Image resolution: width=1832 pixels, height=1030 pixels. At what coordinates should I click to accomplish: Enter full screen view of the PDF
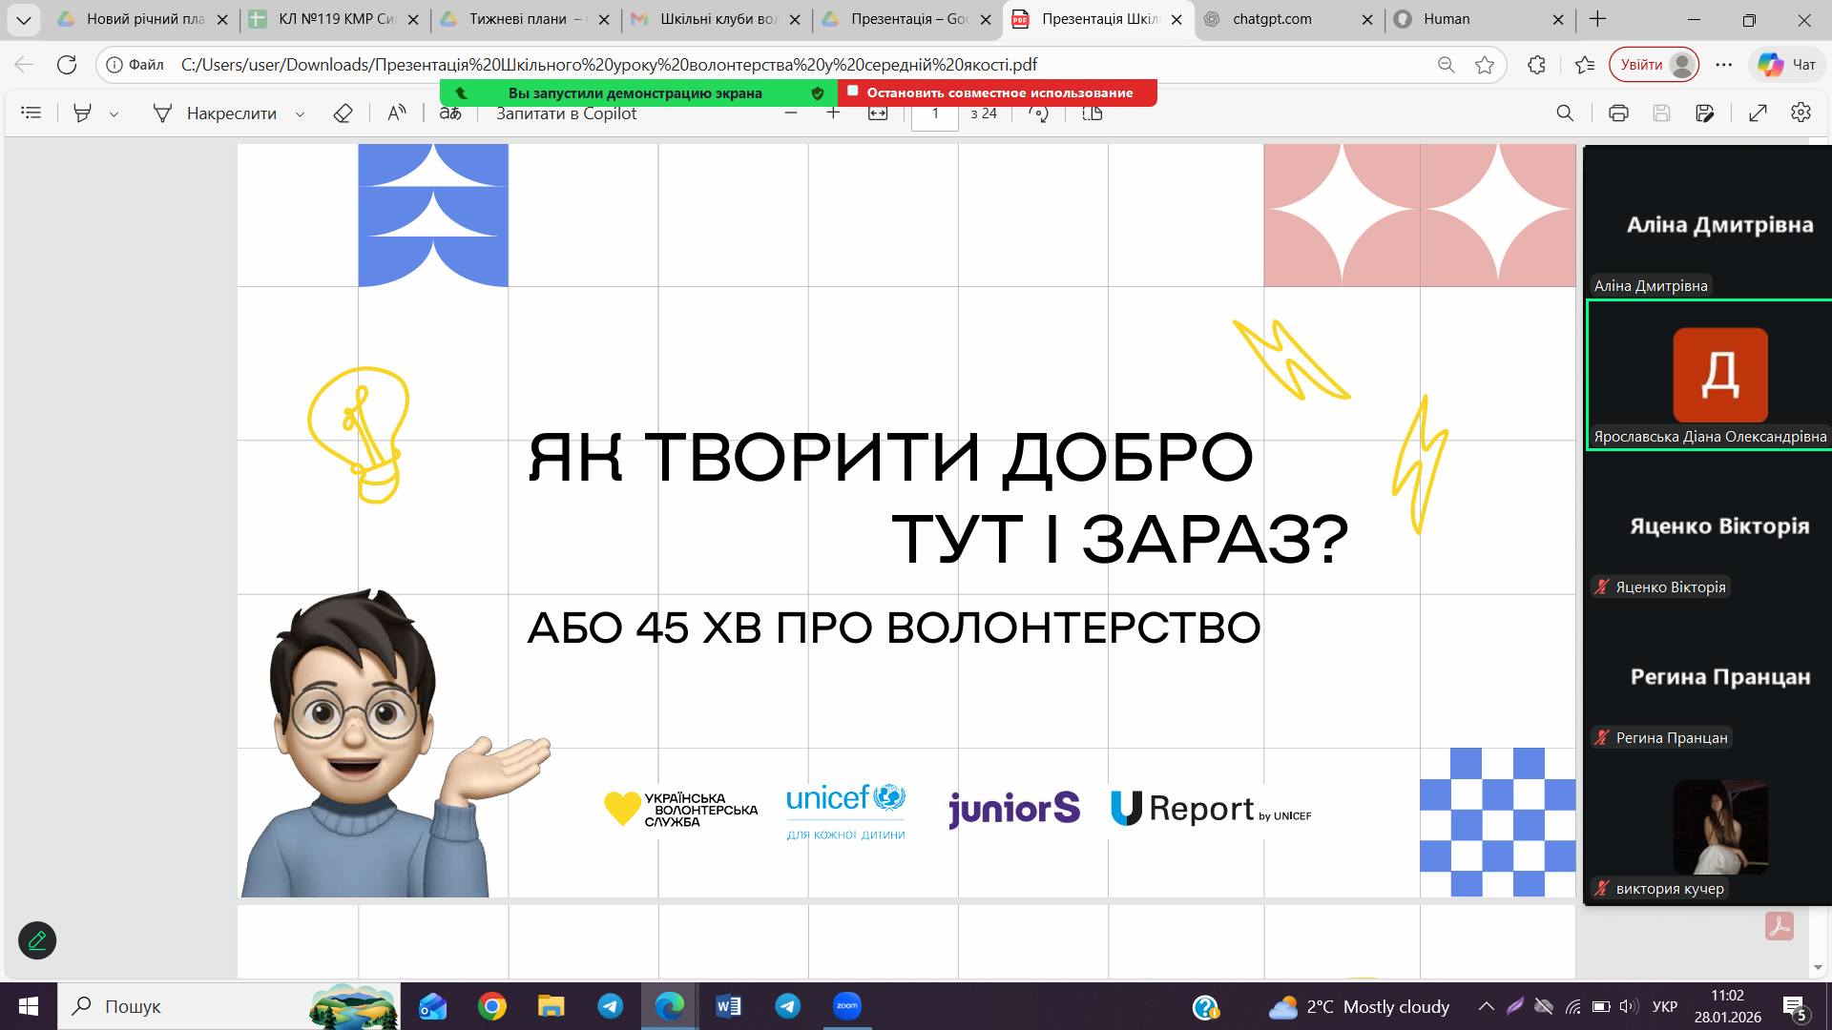coord(1759,113)
